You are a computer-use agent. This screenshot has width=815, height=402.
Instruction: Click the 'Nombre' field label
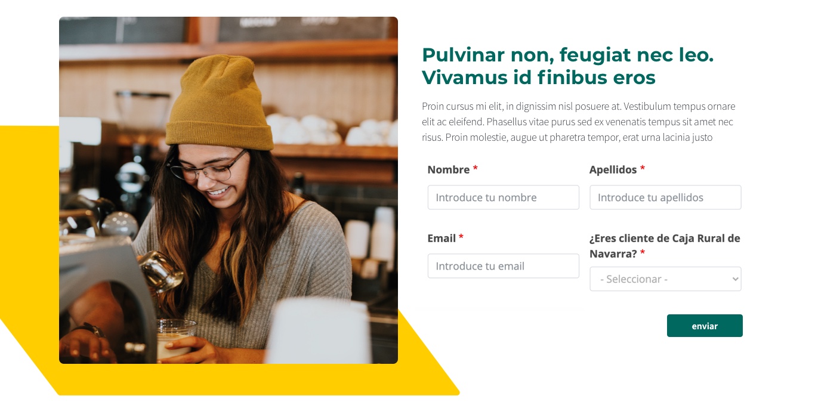coord(449,169)
